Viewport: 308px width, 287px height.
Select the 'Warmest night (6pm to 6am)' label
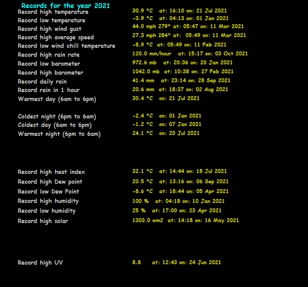click(59, 134)
